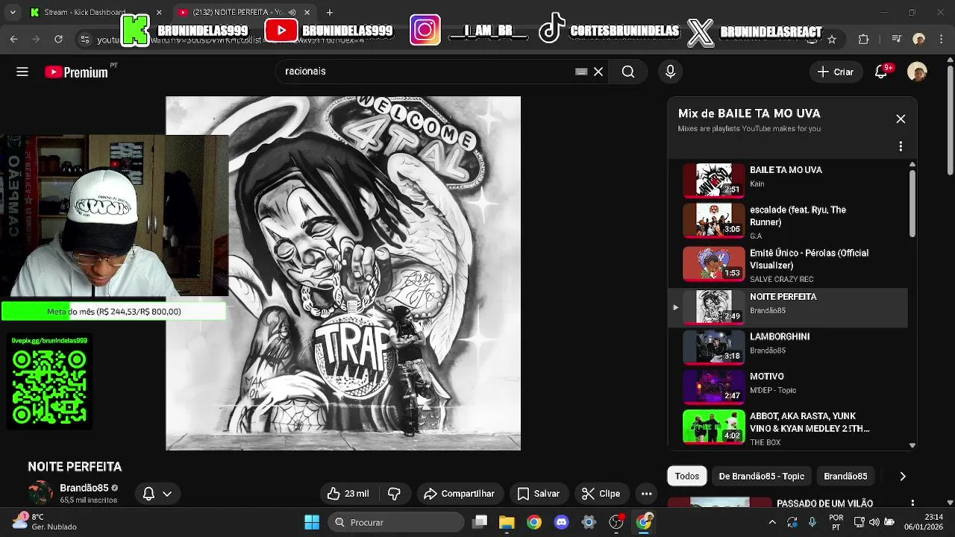Screen dimensions: 955x537
Task: Select the Todos filter chip
Action: 687,476
